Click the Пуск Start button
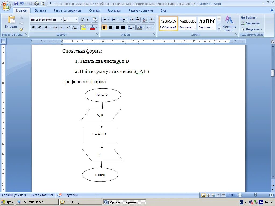This screenshot has height=206, width=275. pos(7,202)
